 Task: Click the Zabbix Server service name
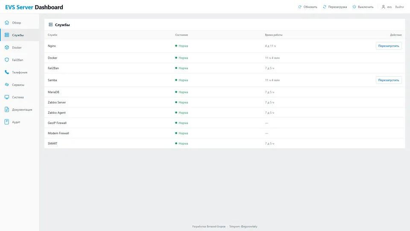(x=56, y=102)
